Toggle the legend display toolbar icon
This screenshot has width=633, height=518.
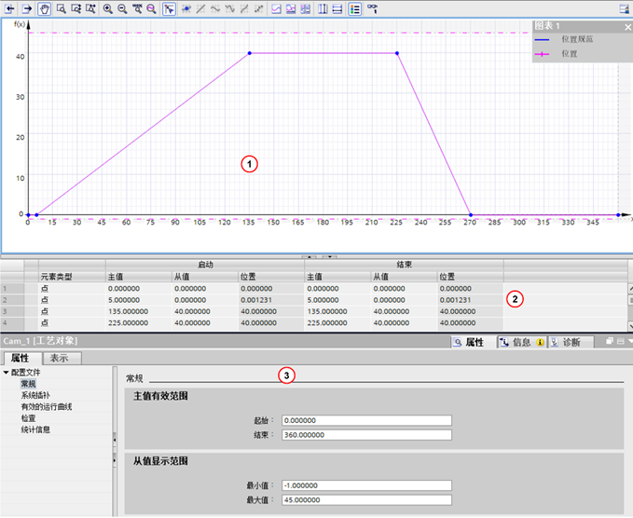coord(355,8)
